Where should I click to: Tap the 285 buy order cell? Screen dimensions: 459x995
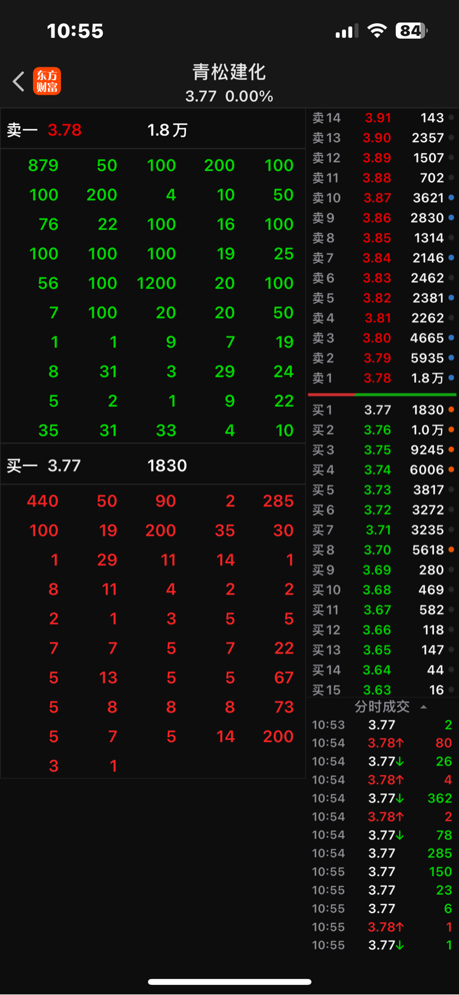(x=279, y=501)
